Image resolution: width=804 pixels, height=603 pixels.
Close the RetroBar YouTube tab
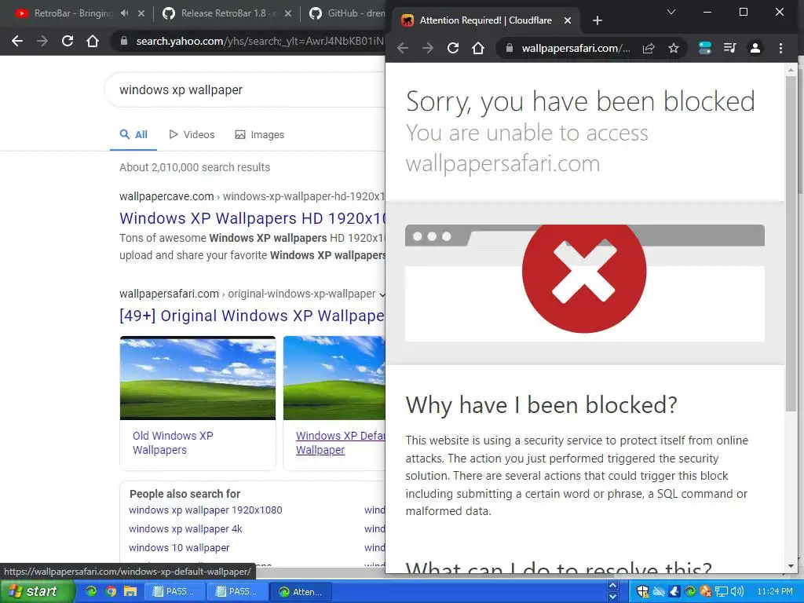point(141,13)
